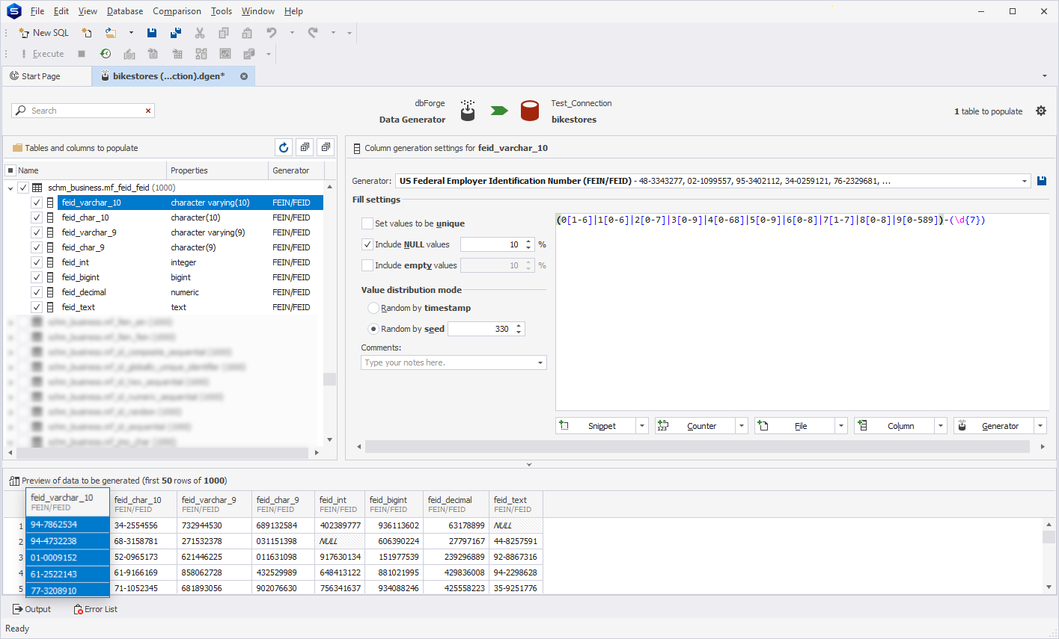1059x639 pixels.
Task: Create a new file with the New File icon
Action: click(87, 33)
